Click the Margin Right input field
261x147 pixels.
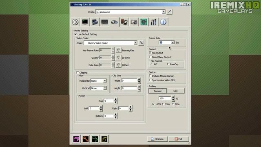[124, 108]
